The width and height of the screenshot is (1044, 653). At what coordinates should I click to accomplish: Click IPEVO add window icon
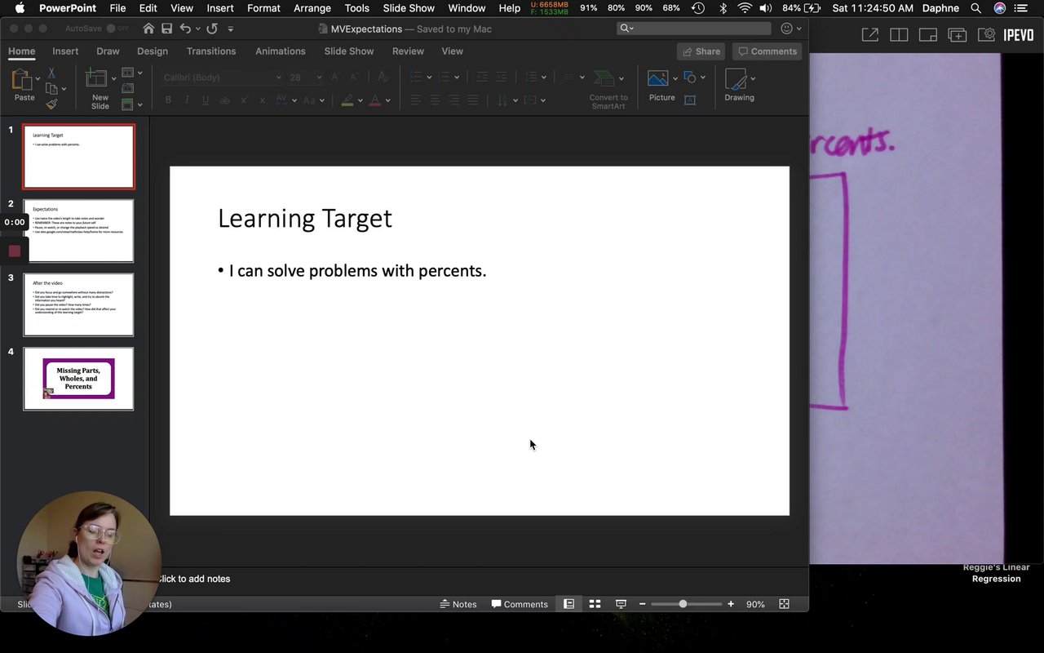[957, 35]
